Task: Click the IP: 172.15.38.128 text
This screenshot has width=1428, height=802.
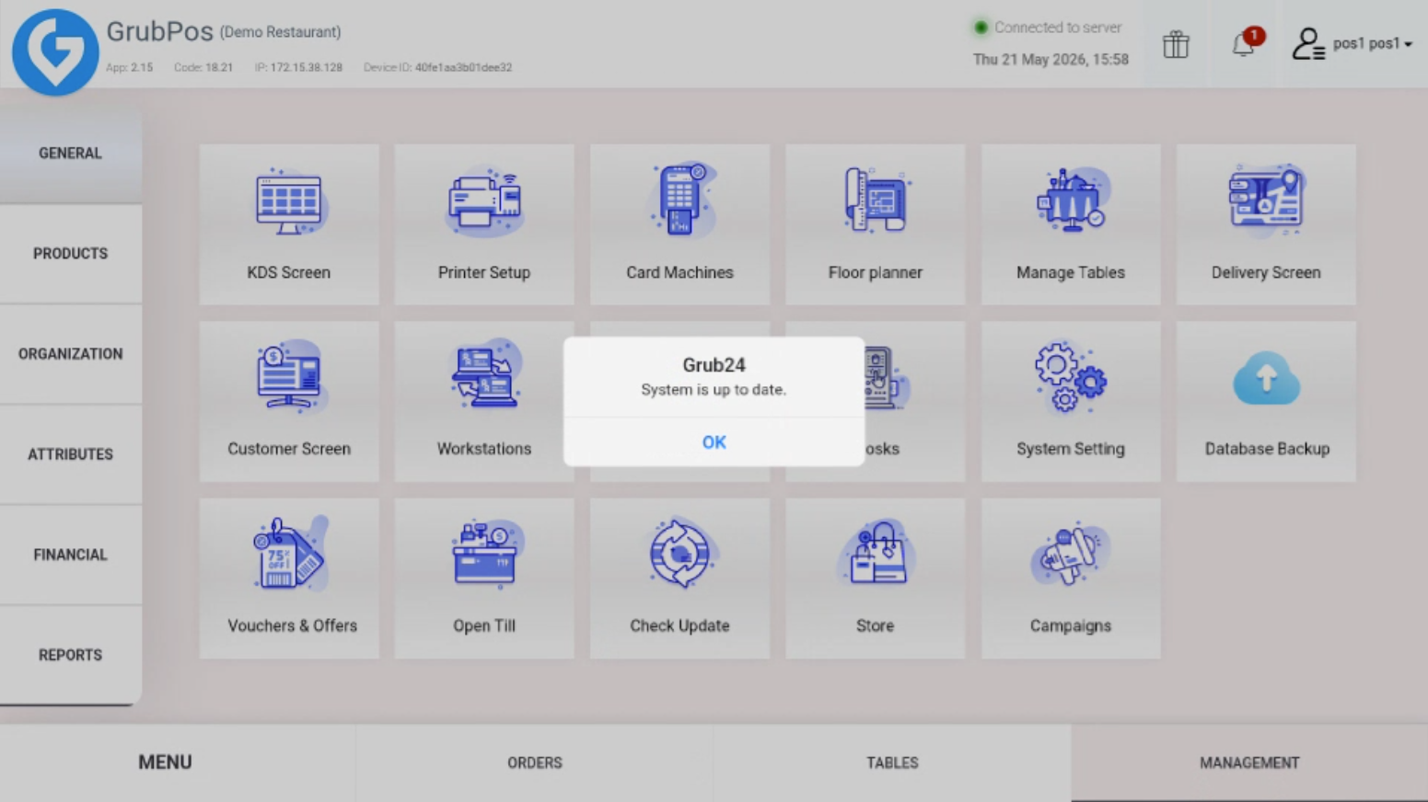Action: point(298,67)
